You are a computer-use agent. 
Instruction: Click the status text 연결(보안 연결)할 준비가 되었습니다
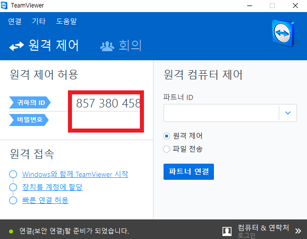[x=74, y=231]
